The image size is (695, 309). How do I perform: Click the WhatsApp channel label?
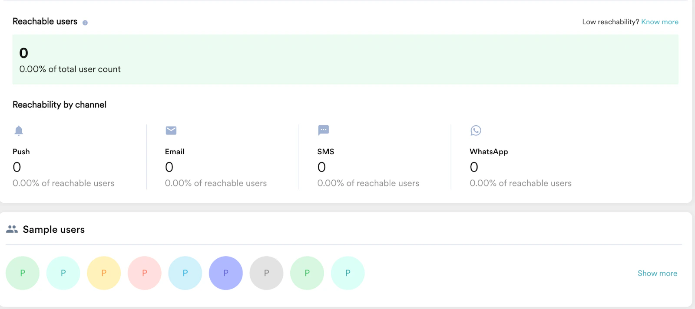[x=489, y=152]
